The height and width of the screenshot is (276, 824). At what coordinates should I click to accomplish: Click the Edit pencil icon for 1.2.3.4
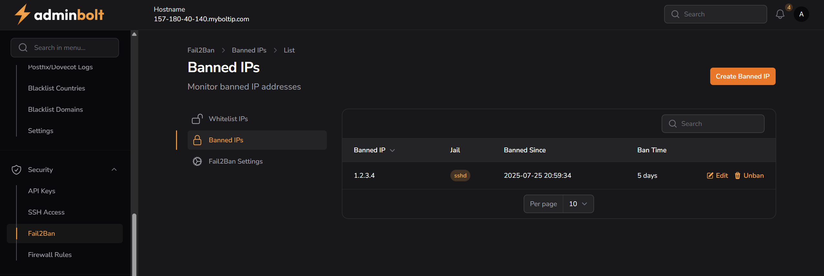point(710,176)
